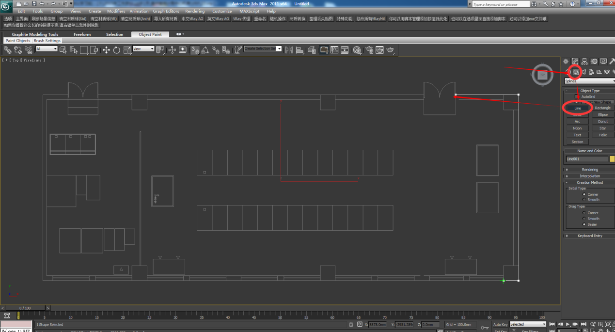Select Smooth under Drag Type
The width and height of the screenshot is (615, 332).
pyautogui.click(x=584, y=219)
